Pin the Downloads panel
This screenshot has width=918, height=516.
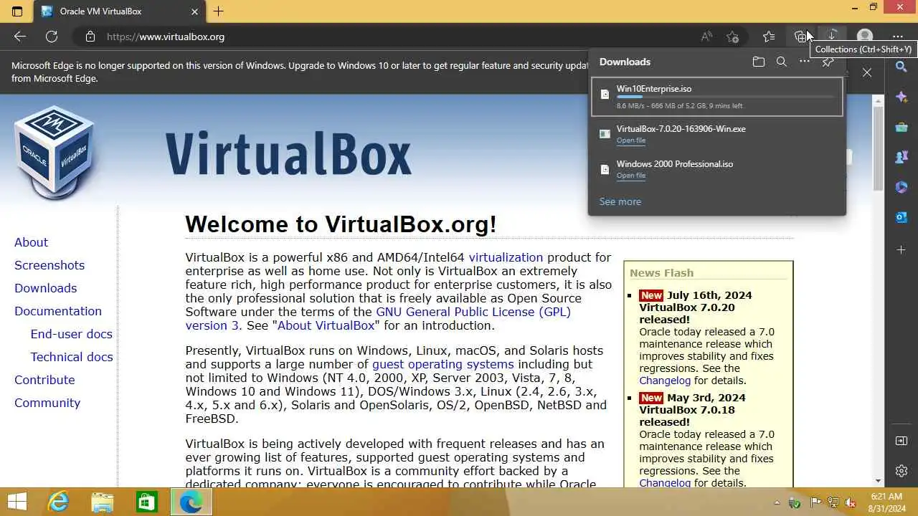828,62
